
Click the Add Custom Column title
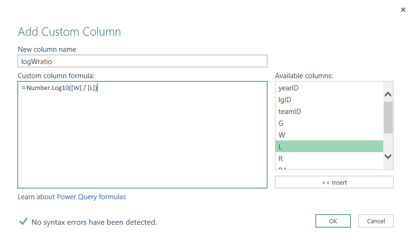point(69,32)
